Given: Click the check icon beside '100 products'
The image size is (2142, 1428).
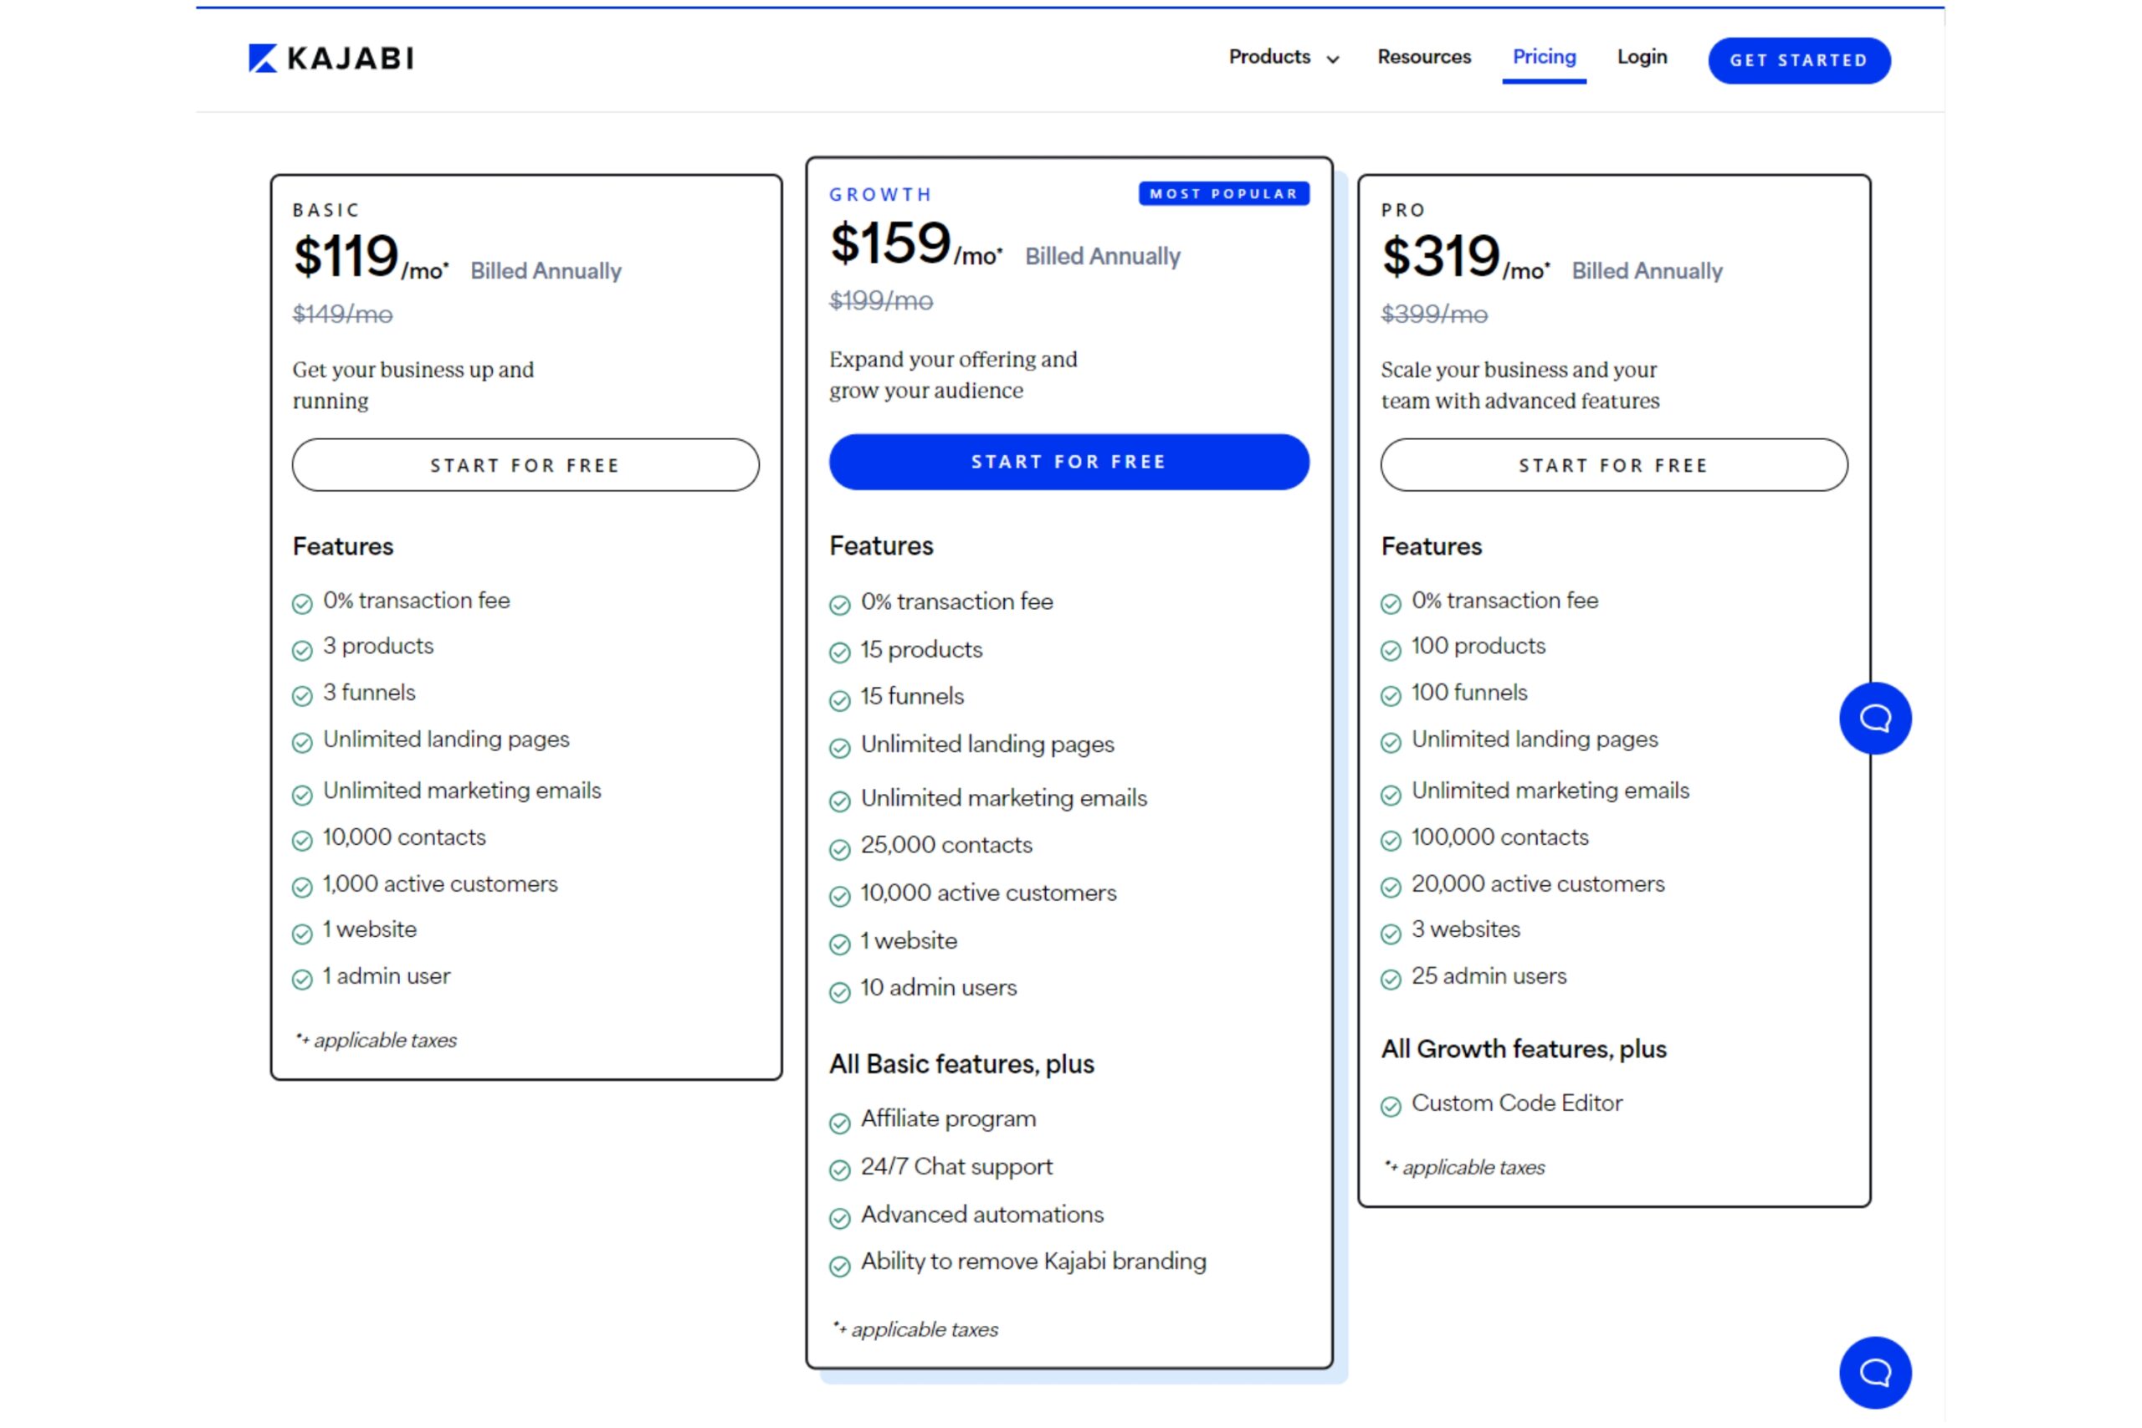Looking at the screenshot, I should pos(1390,649).
